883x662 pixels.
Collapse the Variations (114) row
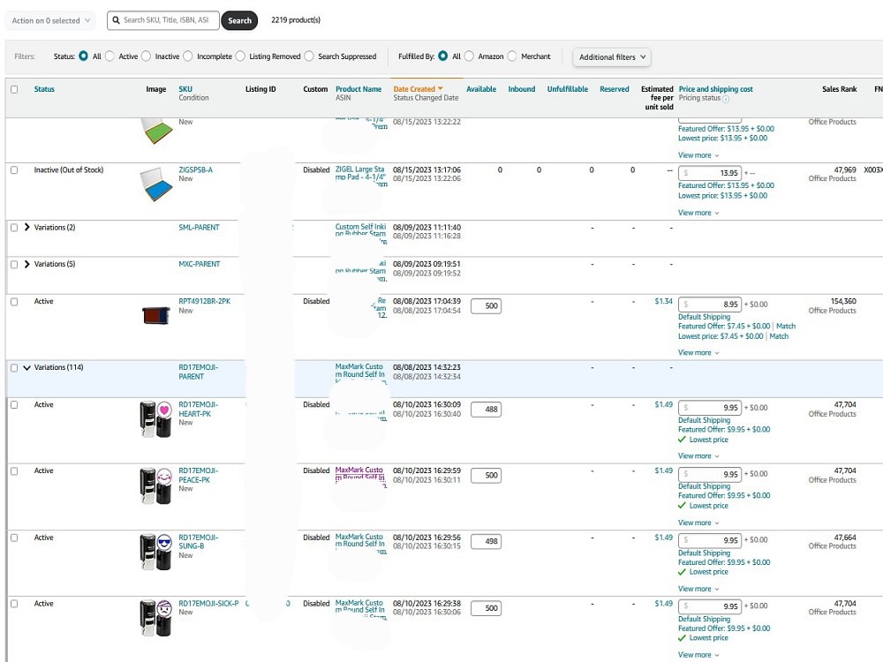(x=26, y=367)
